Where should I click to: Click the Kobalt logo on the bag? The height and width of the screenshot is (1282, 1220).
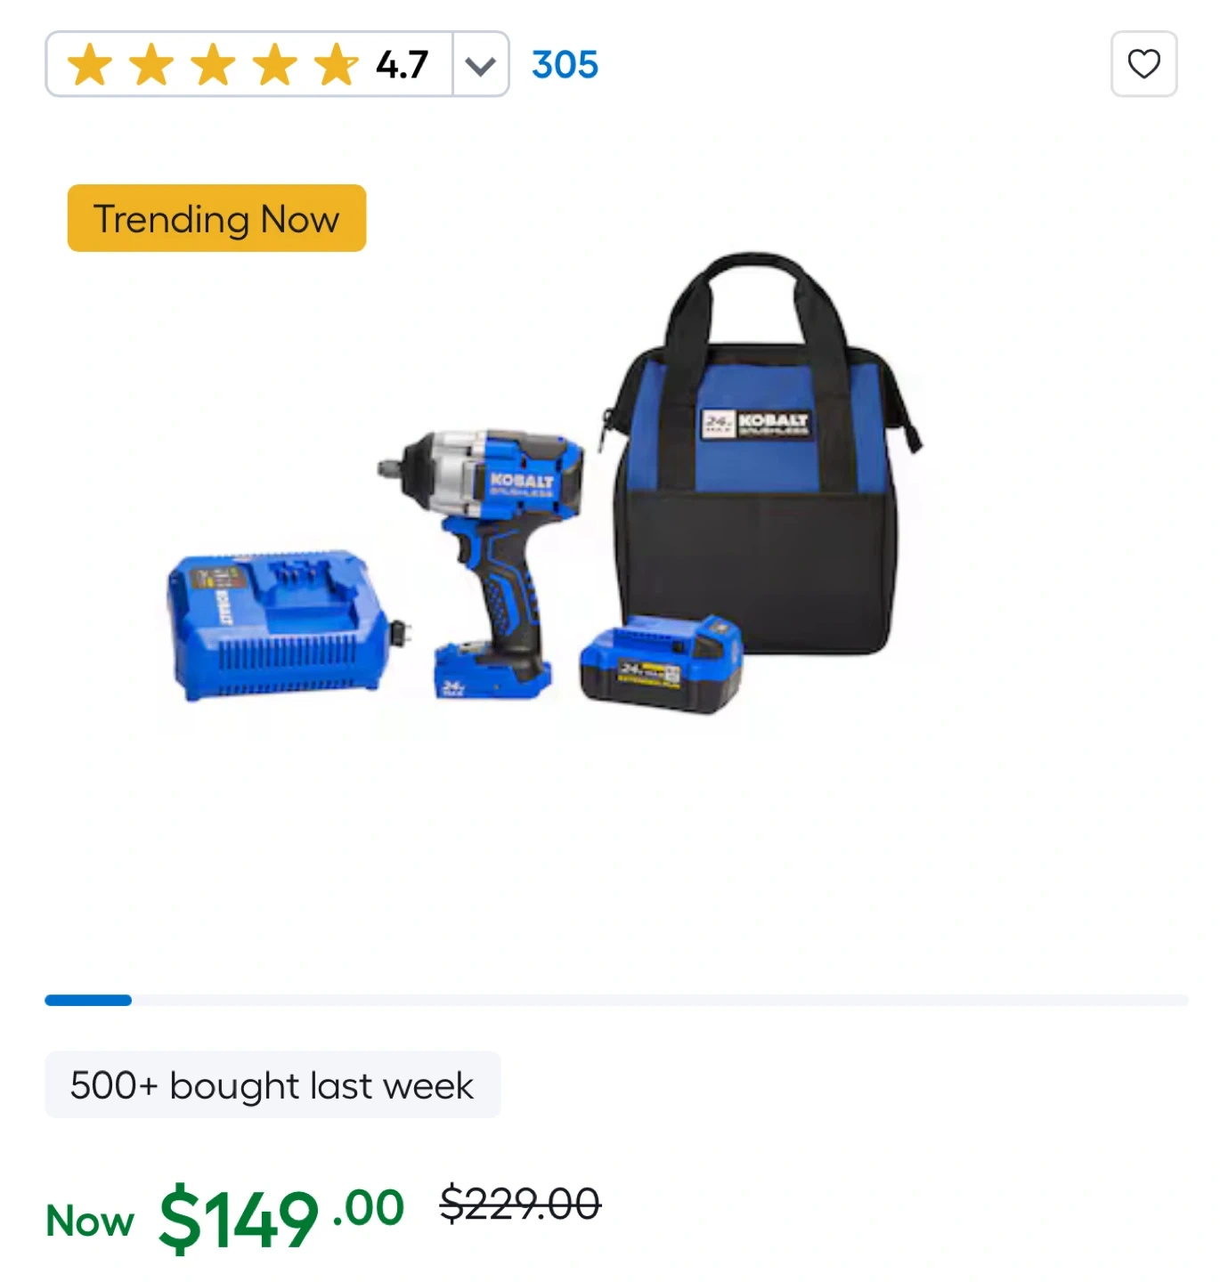[x=755, y=424]
